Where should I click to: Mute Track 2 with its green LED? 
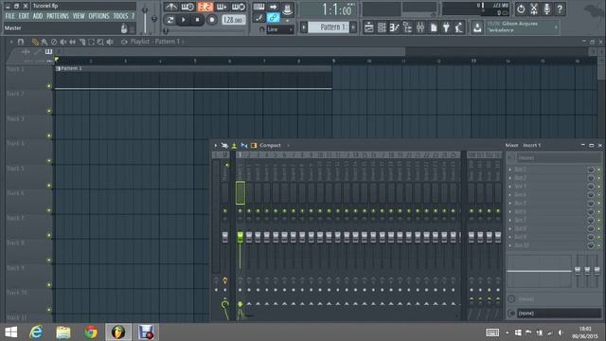coord(49,111)
